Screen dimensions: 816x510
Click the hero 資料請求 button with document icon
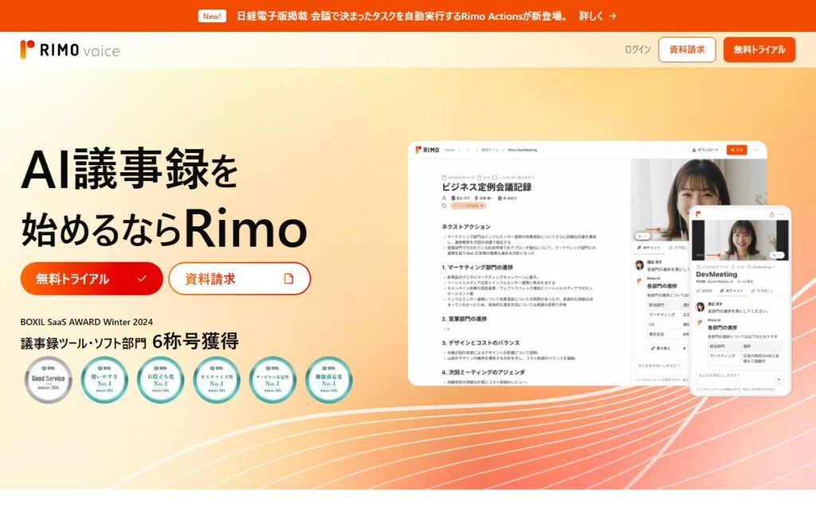coord(239,279)
